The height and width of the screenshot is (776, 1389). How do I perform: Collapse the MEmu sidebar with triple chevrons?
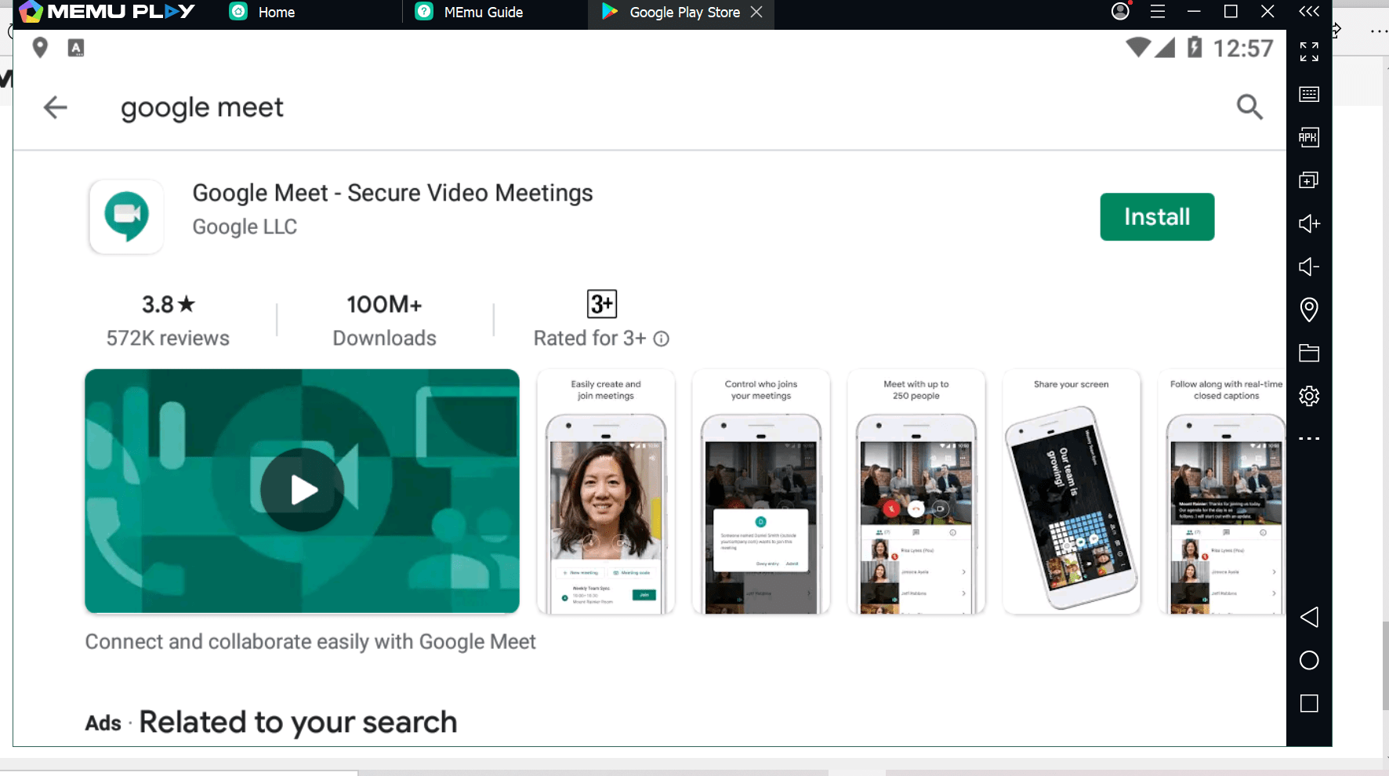coord(1309,12)
